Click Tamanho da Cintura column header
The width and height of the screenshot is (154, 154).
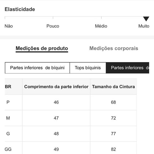[113, 86]
